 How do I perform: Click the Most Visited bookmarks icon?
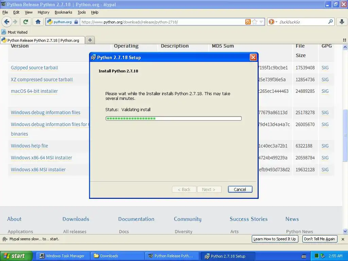3,32
